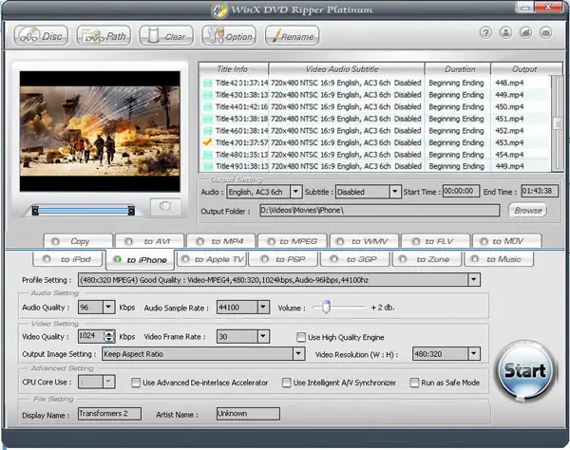Image resolution: width=570 pixels, height=450 pixels.
Task: Select the 'to Apple TV' tab
Action: pyautogui.click(x=210, y=259)
